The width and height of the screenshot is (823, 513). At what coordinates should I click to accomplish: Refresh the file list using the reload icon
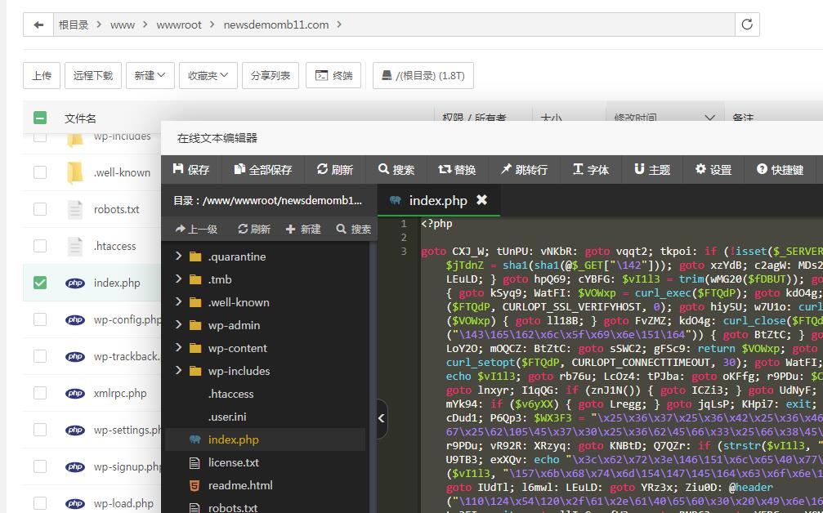pos(747,25)
